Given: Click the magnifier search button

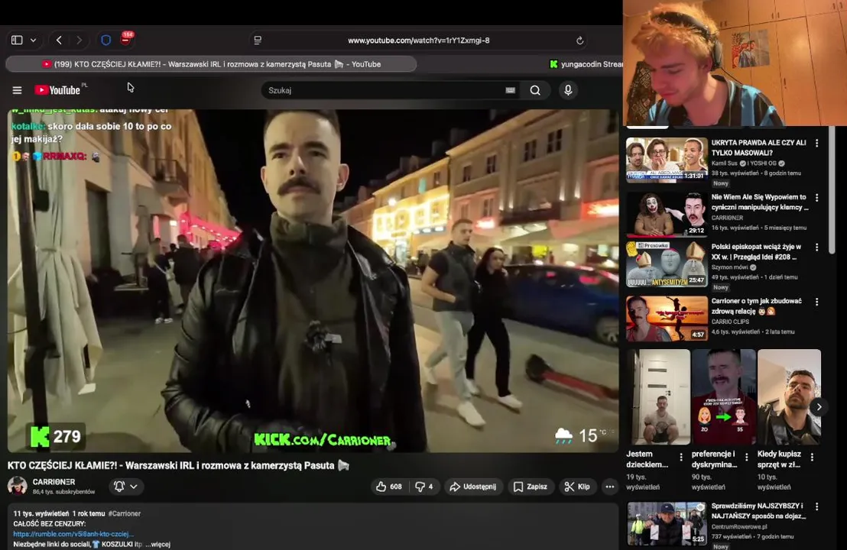Looking at the screenshot, I should click(x=535, y=90).
